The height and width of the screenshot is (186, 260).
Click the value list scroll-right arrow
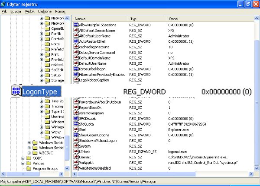click(251, 174)
